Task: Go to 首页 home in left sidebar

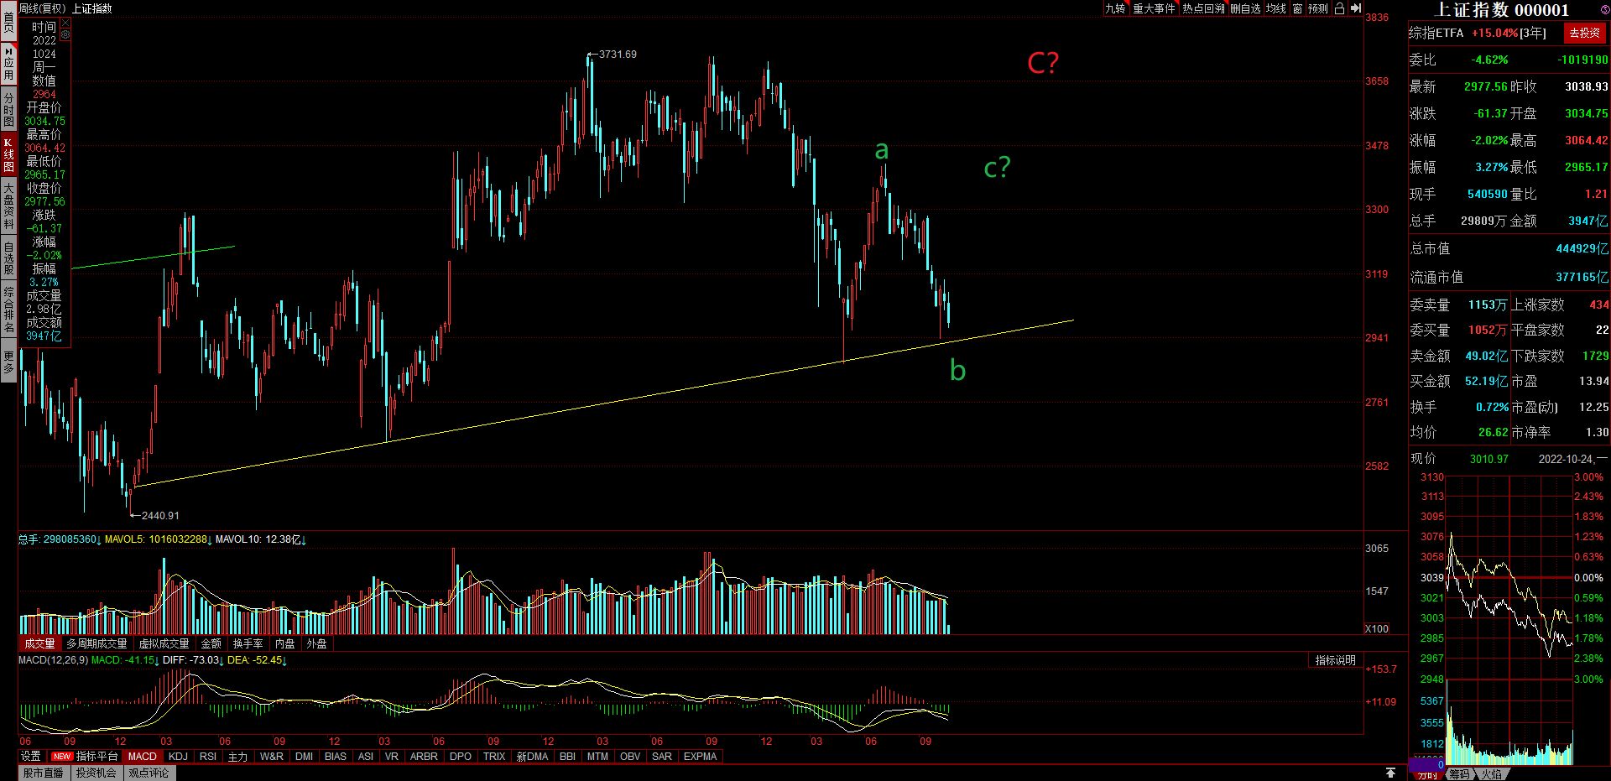Action: [x=8, y=23]
